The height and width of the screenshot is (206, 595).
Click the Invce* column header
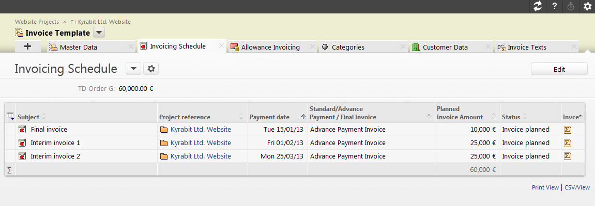point(572,117)
